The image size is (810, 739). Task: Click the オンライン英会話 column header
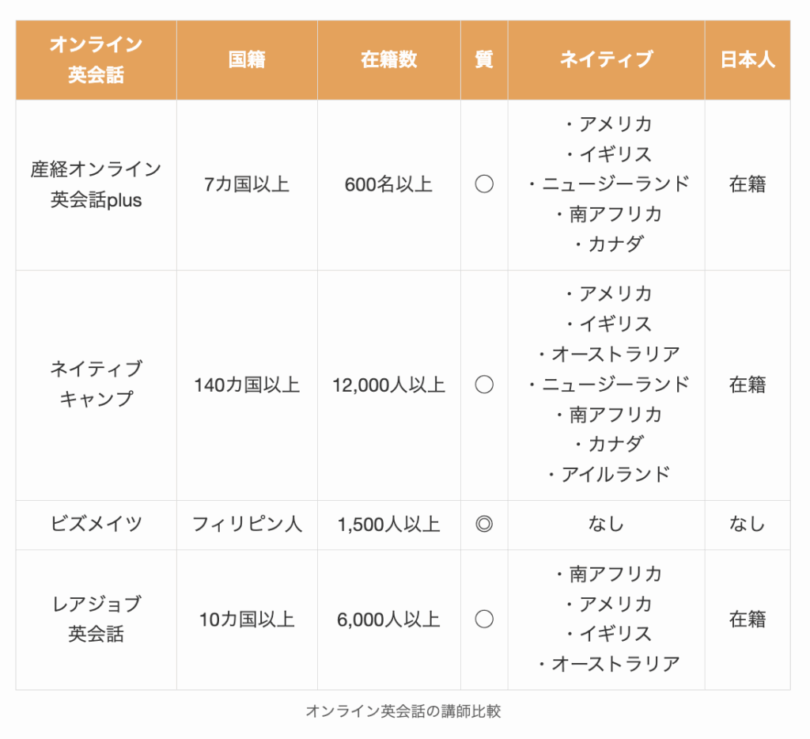[96, 60]
